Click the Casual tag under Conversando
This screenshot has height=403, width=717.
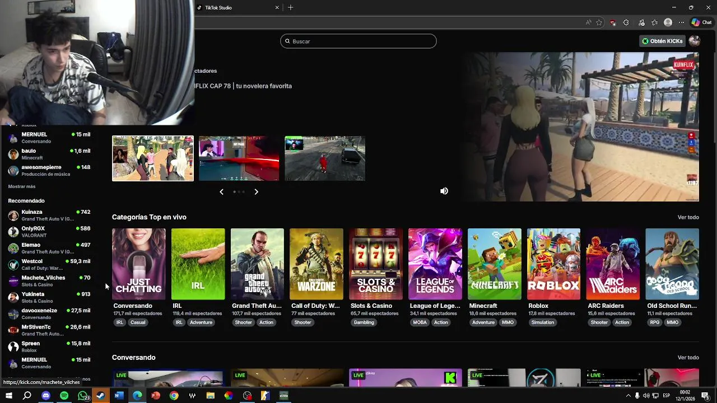coord(138,322)
